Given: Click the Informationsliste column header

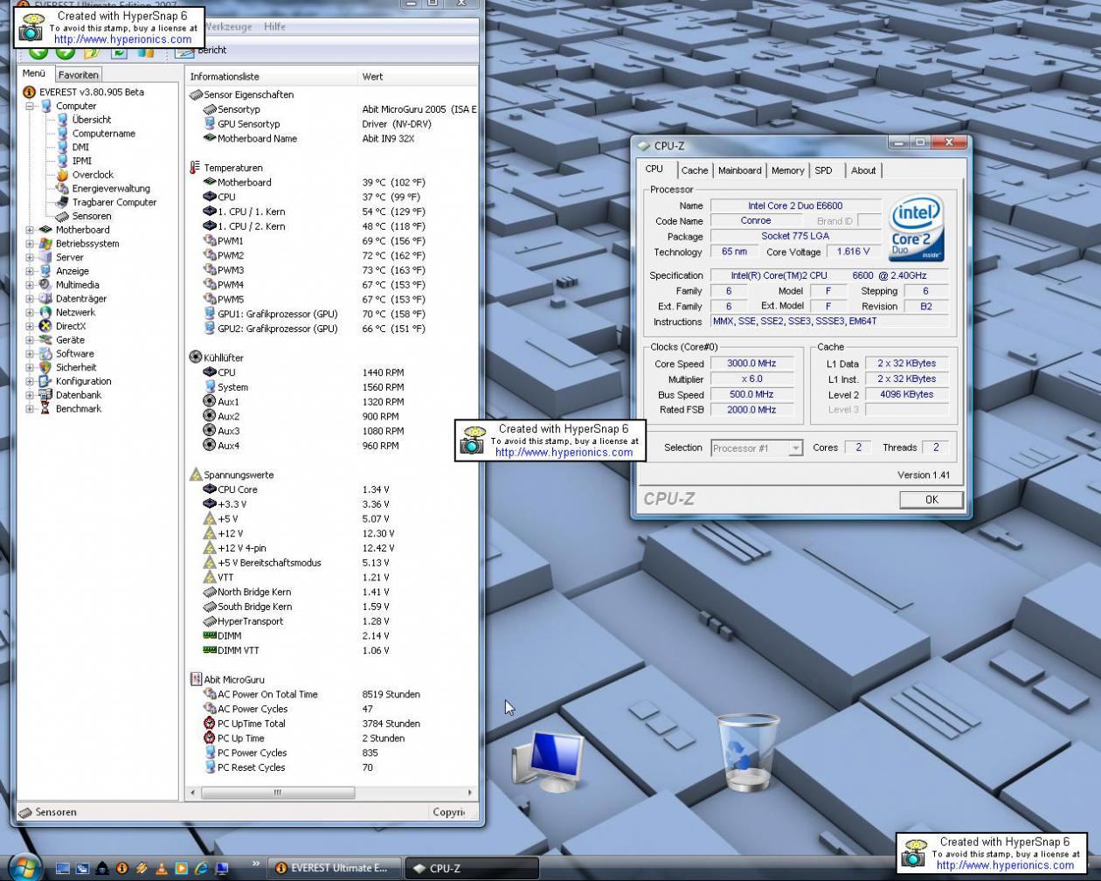Looking at the screenshot, I should (272, 77).
